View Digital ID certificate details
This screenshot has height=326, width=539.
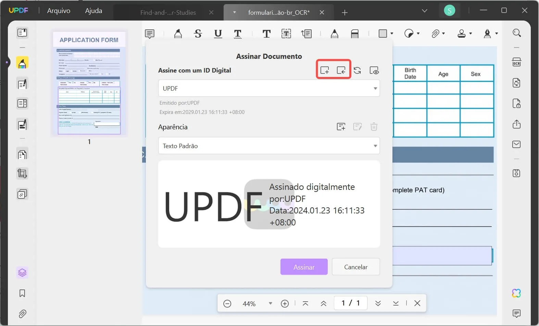374,70
